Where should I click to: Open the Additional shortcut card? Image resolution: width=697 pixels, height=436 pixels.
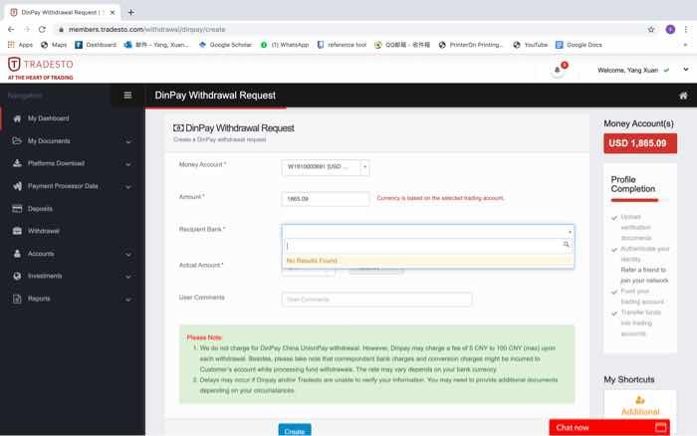pos(640,405)
